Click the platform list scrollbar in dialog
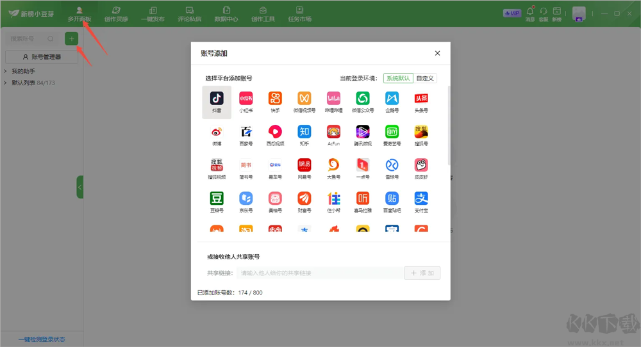Image resolution: width=641 pixels, height=347 pixels. coord(449,125)
